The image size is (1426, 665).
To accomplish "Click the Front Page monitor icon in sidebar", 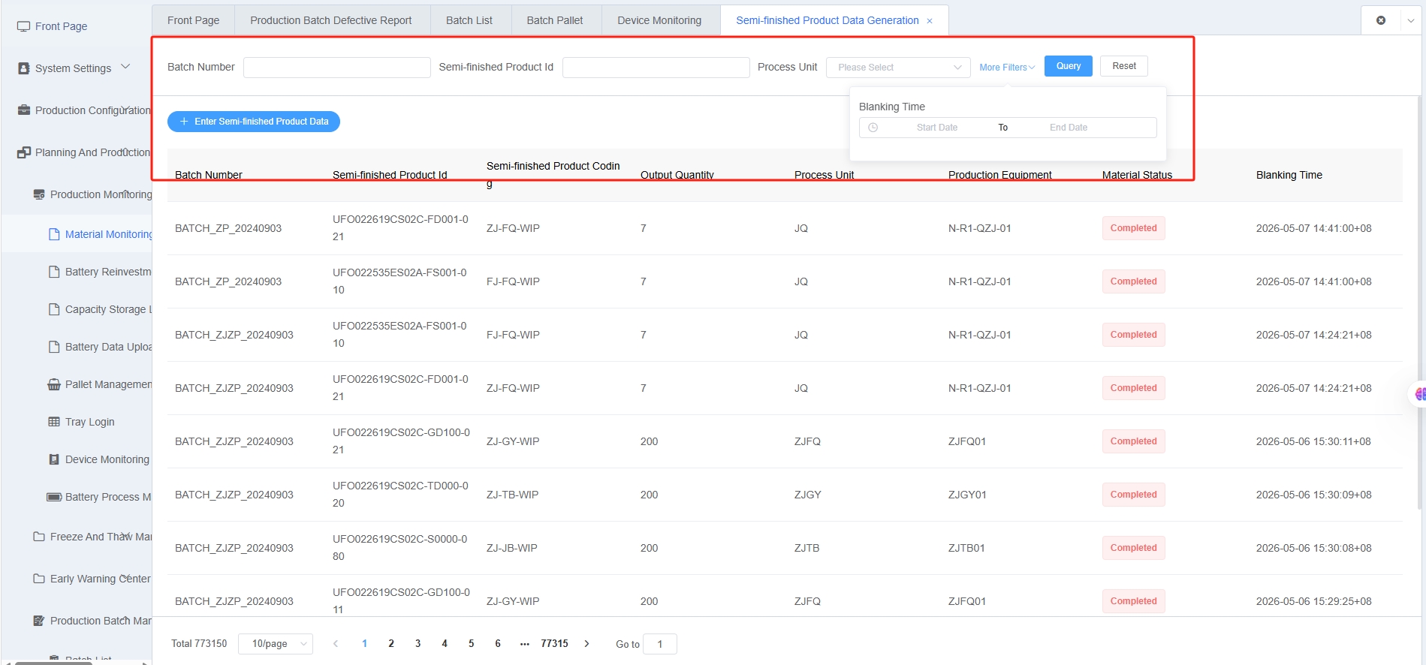I will click(23, 26).
